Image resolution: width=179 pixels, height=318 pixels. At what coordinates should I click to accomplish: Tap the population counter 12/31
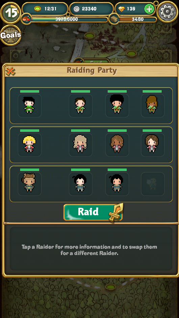[x=45, y=9]
